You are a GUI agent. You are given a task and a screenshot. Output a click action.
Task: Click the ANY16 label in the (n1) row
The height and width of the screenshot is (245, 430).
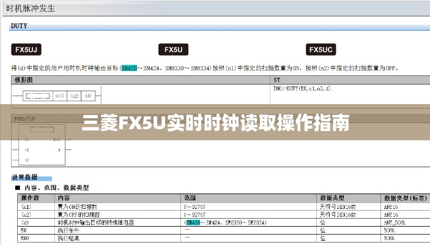click(x=391, y=207)
